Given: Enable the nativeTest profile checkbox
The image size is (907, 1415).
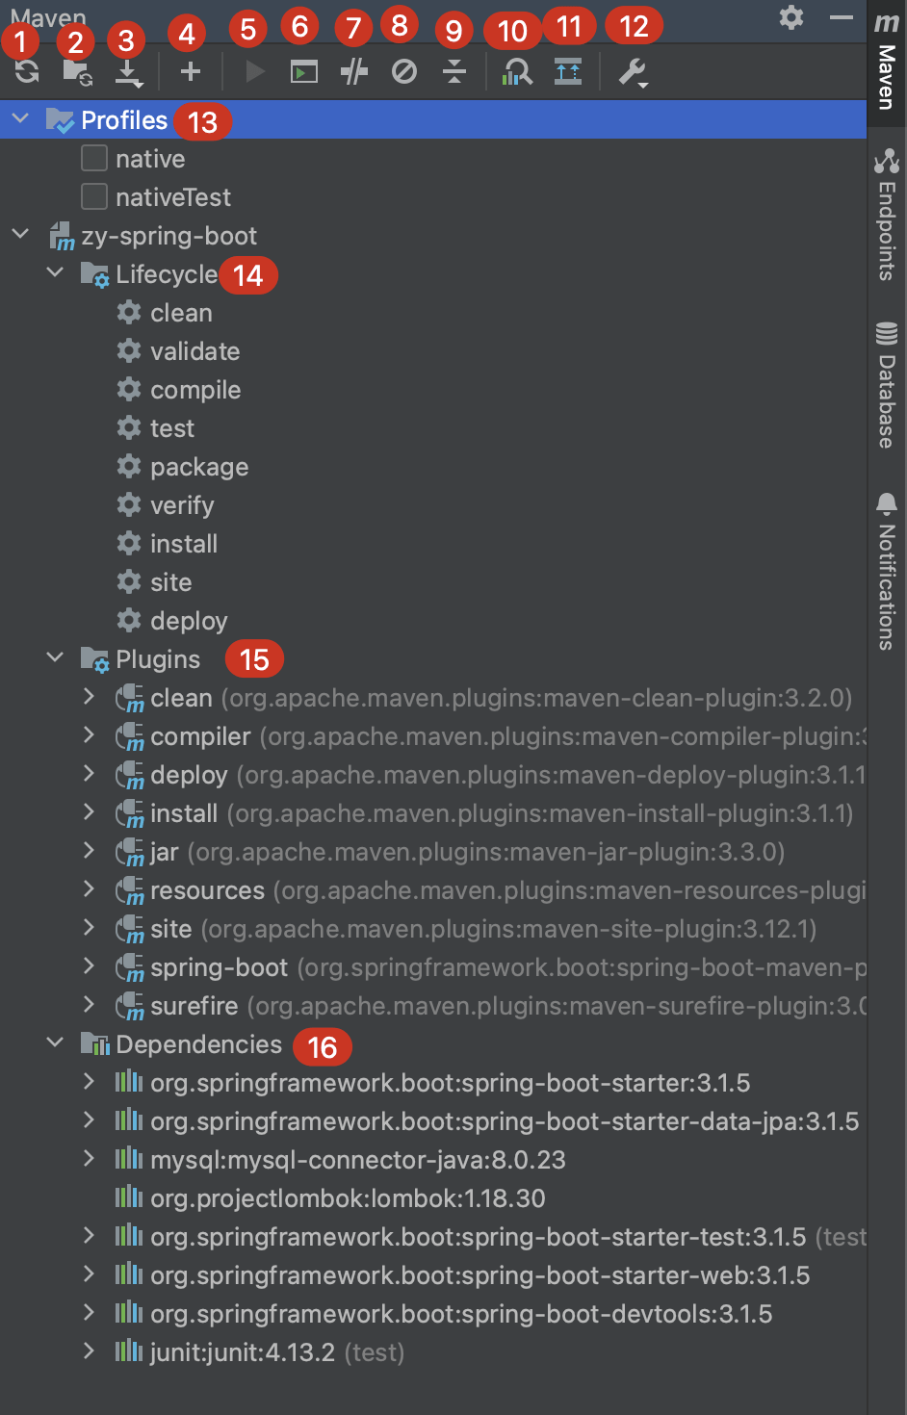Looking at the screenshot, I should [94, 196].
